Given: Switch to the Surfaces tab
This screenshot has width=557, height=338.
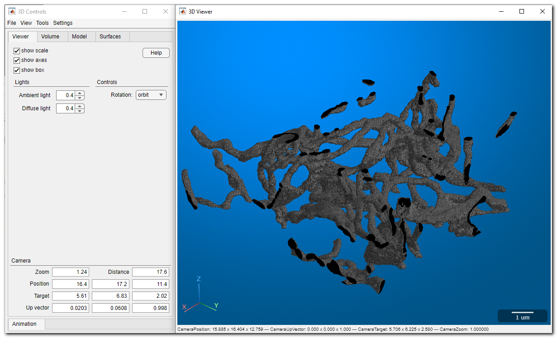Looking at the screenshot, I should pyautogui.click(x=110, y=37).
